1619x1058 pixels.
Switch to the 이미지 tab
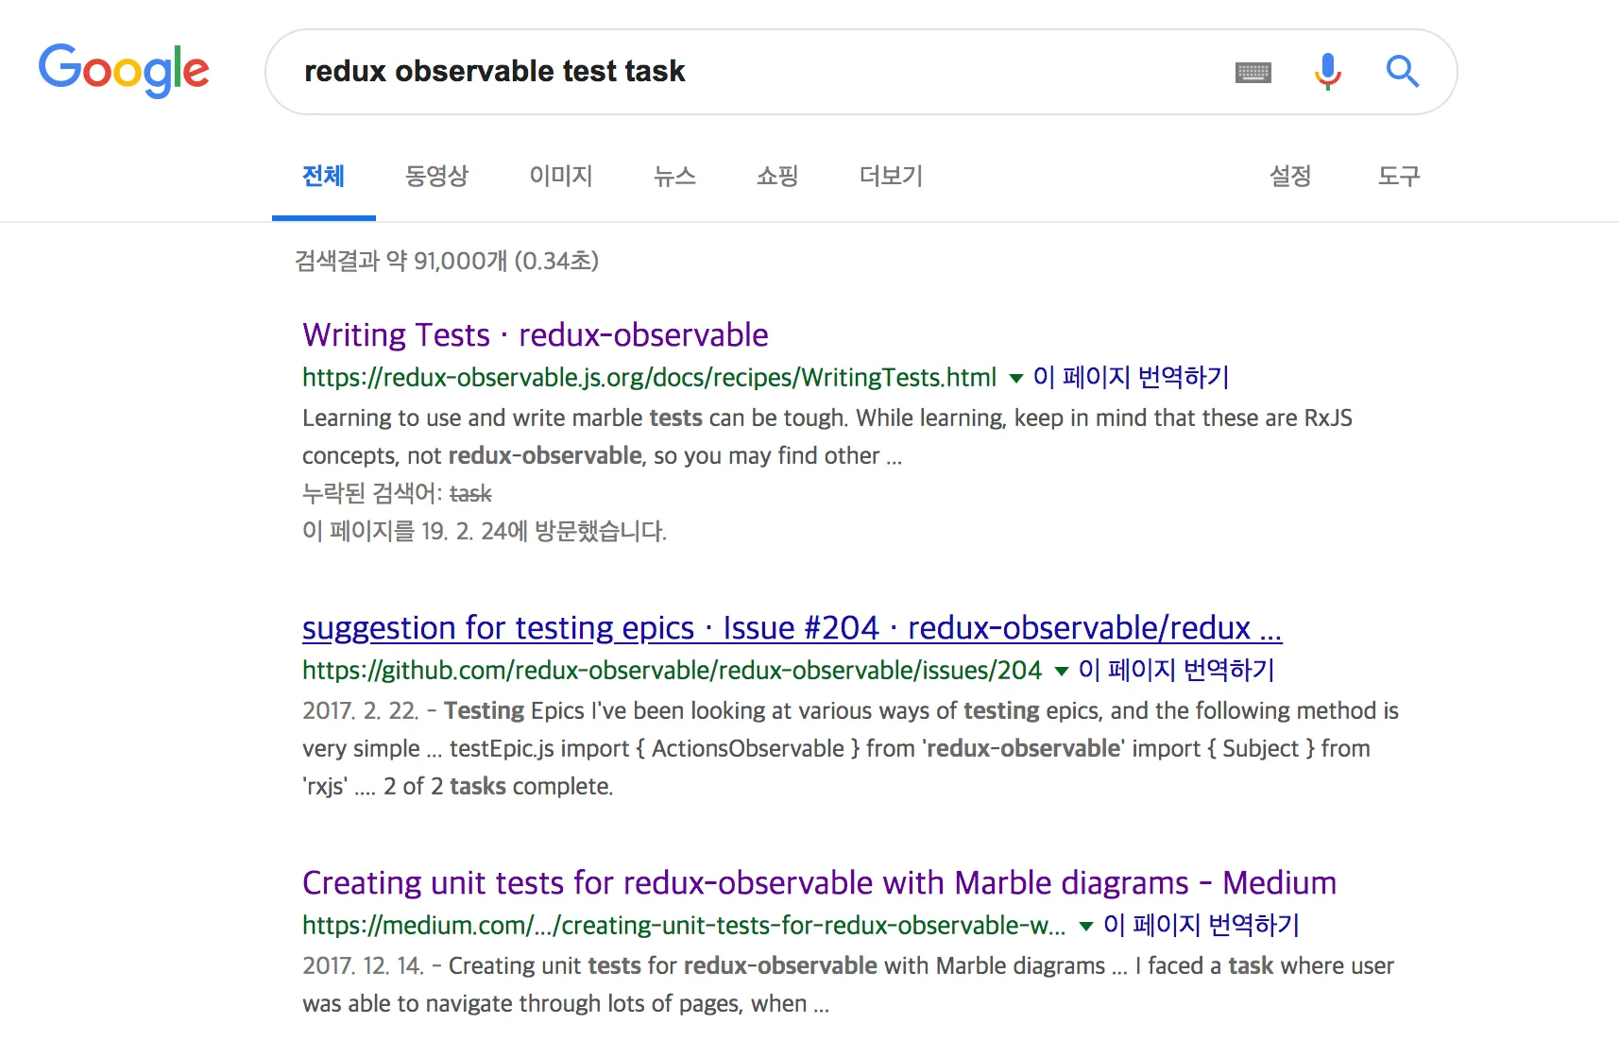[561, 176]
